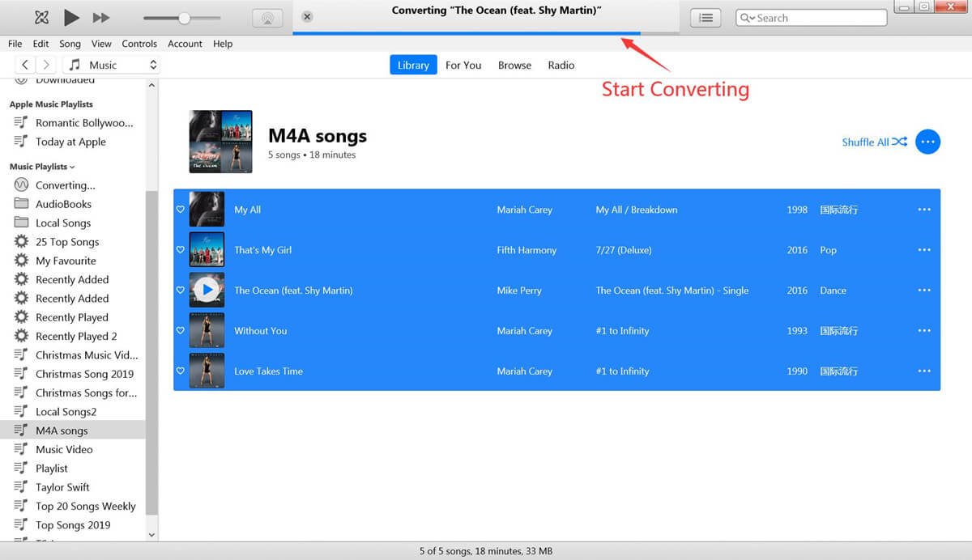972x560 pixels.
Task: Open the search options dropdown magnifier
Action: coord(747,18)
